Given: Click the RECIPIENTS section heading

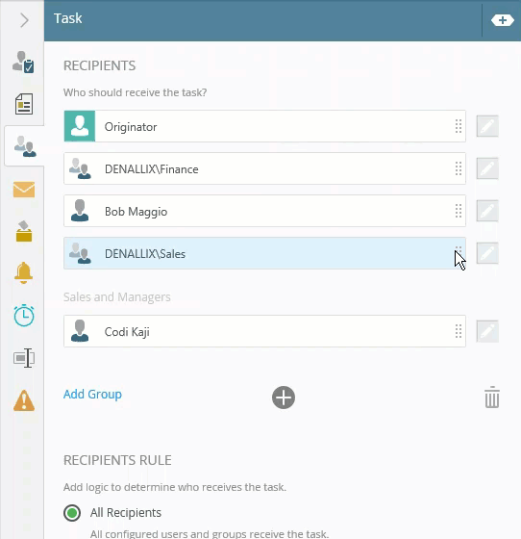Looking at the screenshot, I should (x=100, y=65).
